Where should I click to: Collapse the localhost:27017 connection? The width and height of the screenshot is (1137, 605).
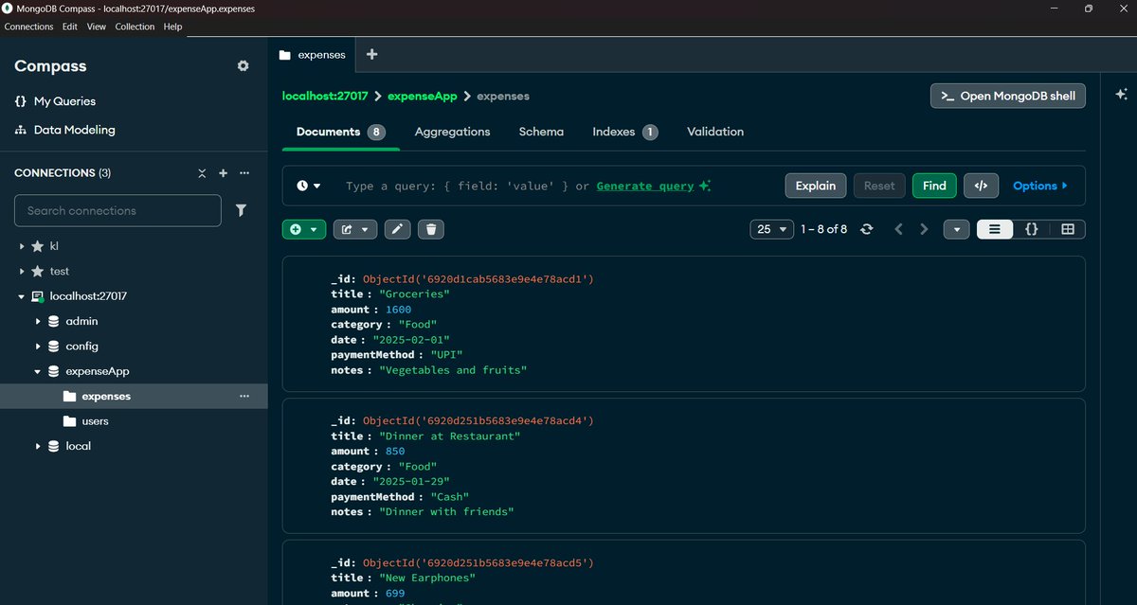(x=22, y=296)
